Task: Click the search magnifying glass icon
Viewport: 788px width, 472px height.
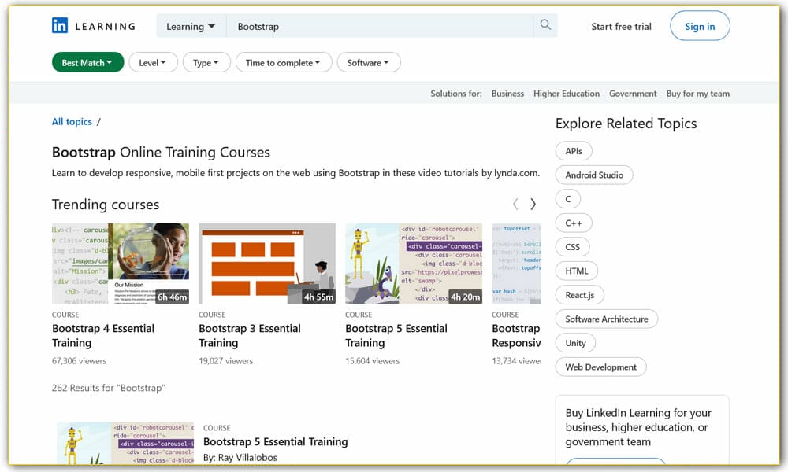Action: pos(545,24)
